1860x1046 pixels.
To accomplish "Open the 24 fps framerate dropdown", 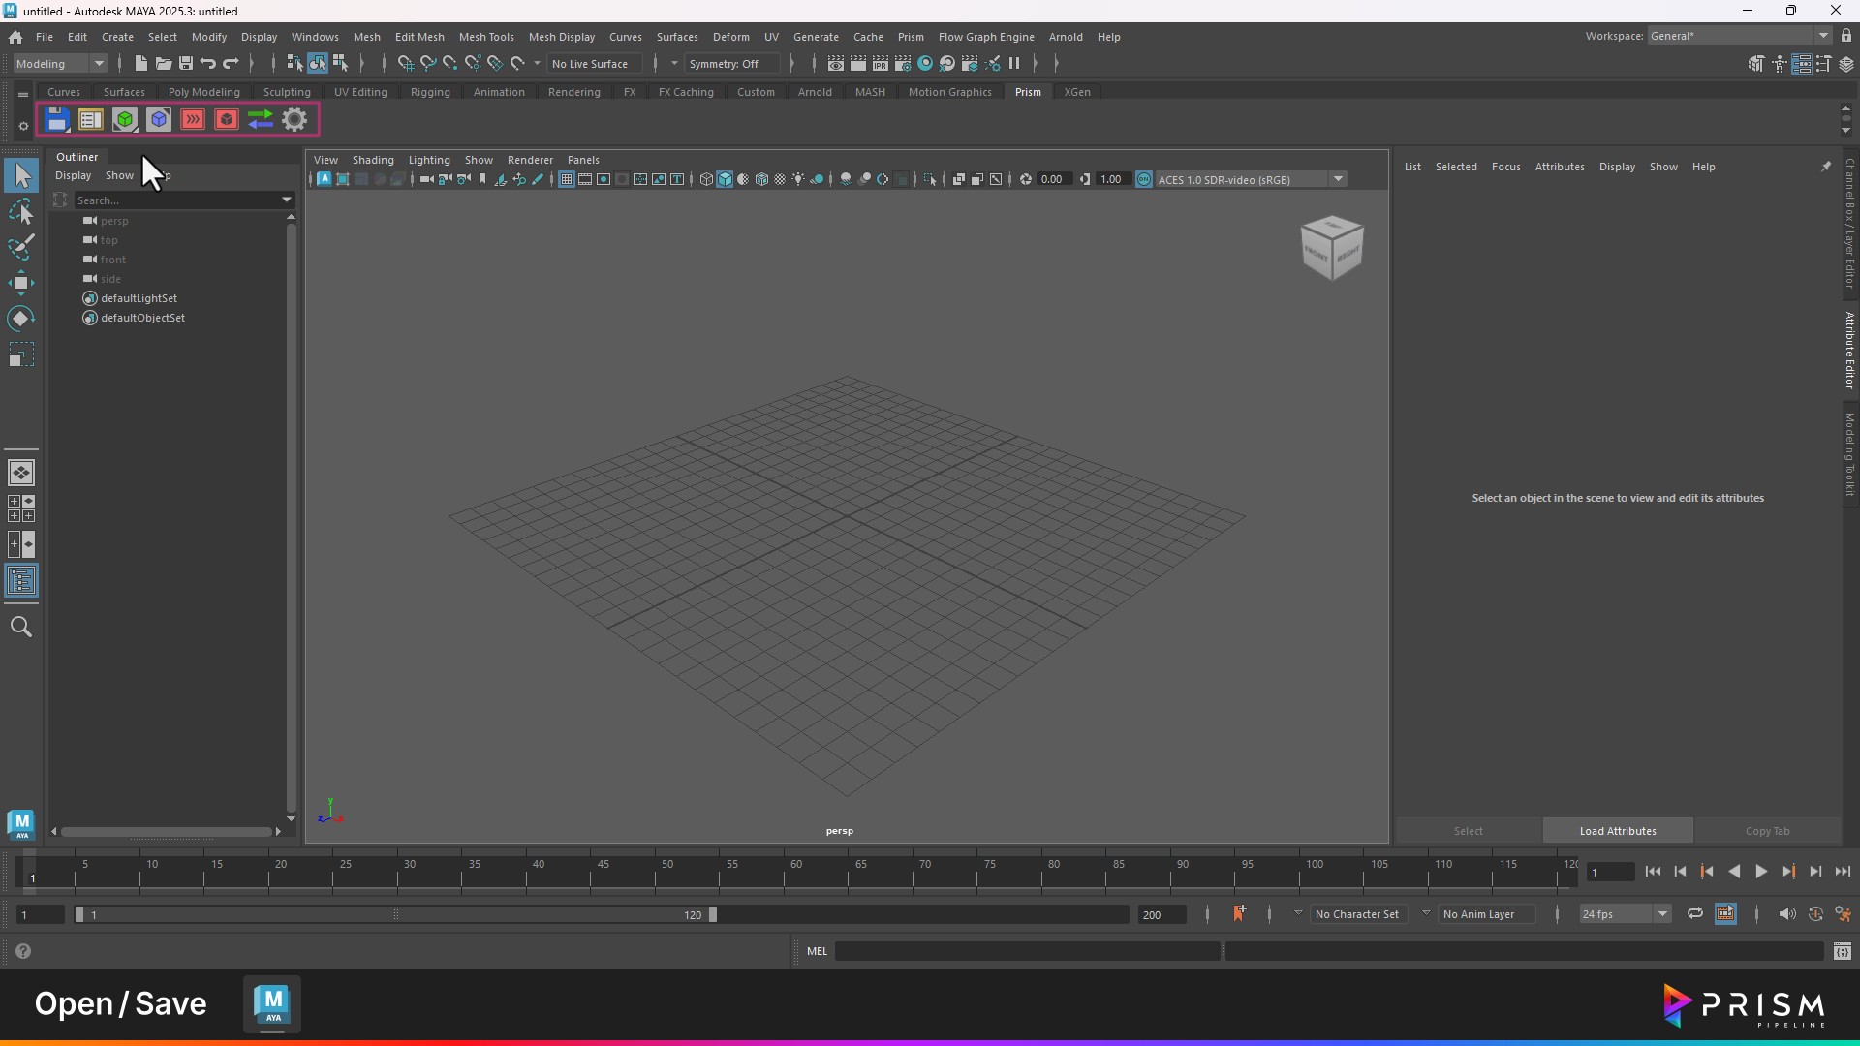I will coord(1626,914).
